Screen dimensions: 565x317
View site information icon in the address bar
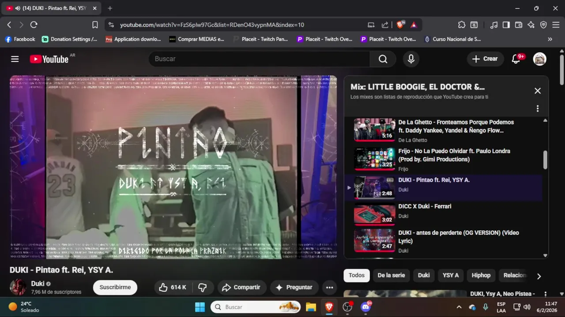tap(111, 25)
